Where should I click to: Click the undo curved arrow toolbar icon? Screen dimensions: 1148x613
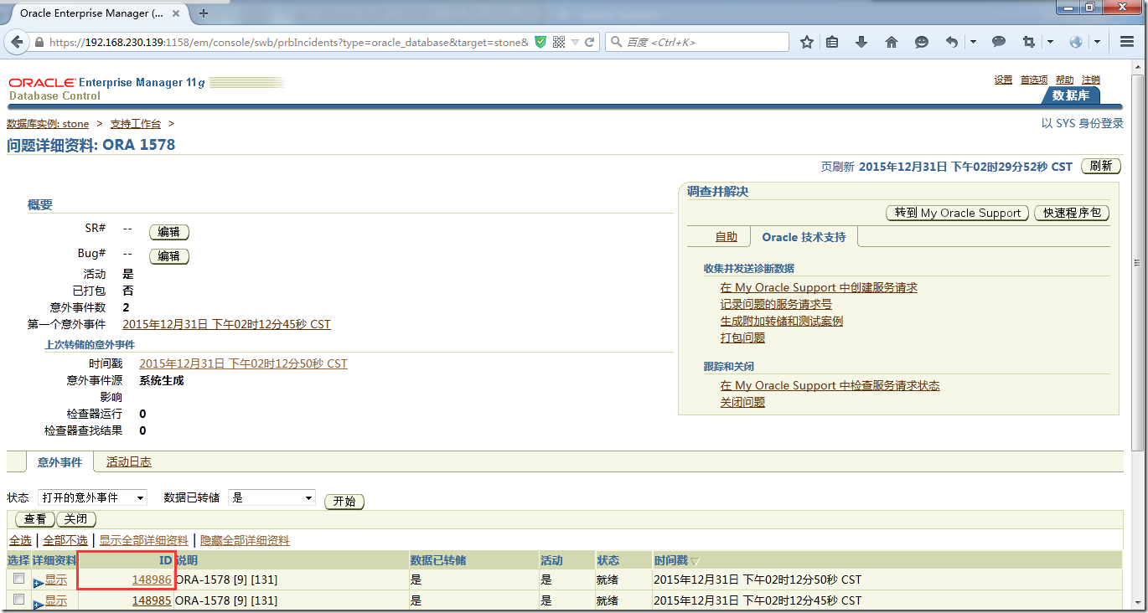[x=951, y=42]
